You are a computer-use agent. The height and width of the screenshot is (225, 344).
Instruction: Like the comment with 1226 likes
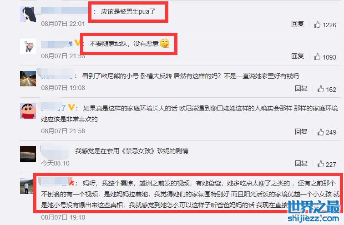[x=317, y=25]
